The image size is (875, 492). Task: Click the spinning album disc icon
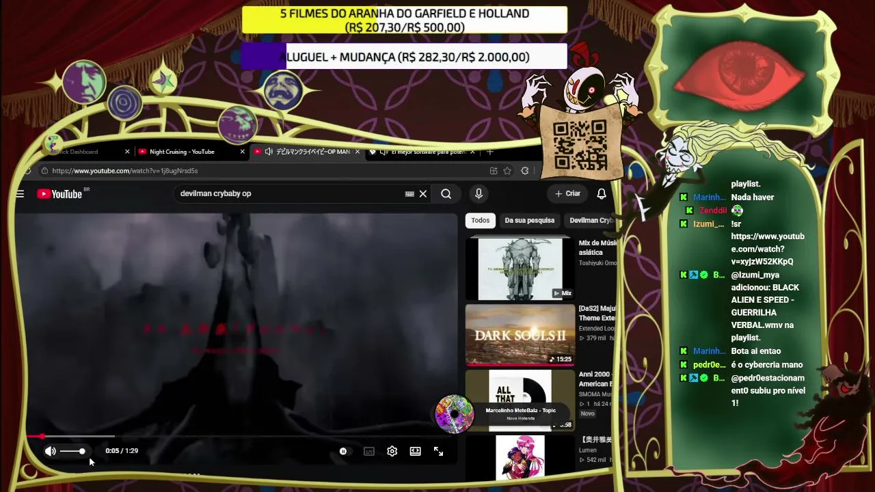tap(455, 414)
